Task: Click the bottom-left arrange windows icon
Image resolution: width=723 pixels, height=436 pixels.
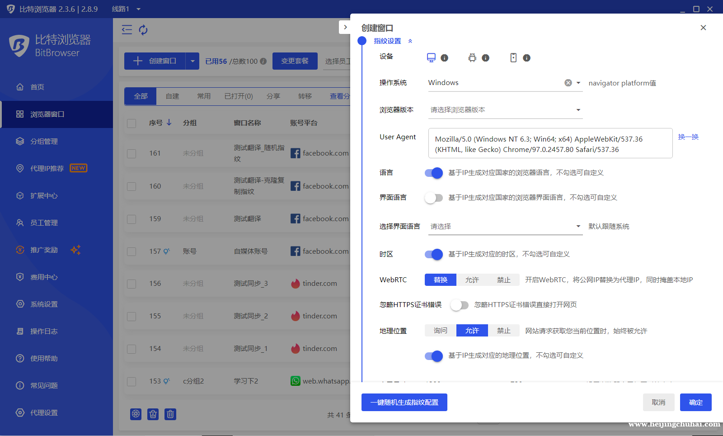Action: pos(136,414)
